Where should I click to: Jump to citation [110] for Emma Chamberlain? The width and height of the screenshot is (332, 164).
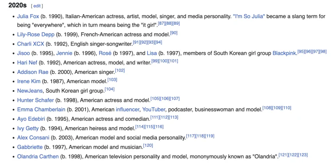(286, 108)
